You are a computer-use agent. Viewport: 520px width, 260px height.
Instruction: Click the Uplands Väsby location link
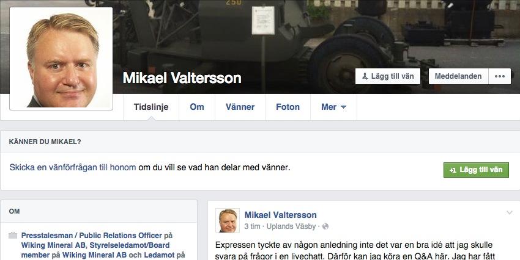[x=291, y=226]
